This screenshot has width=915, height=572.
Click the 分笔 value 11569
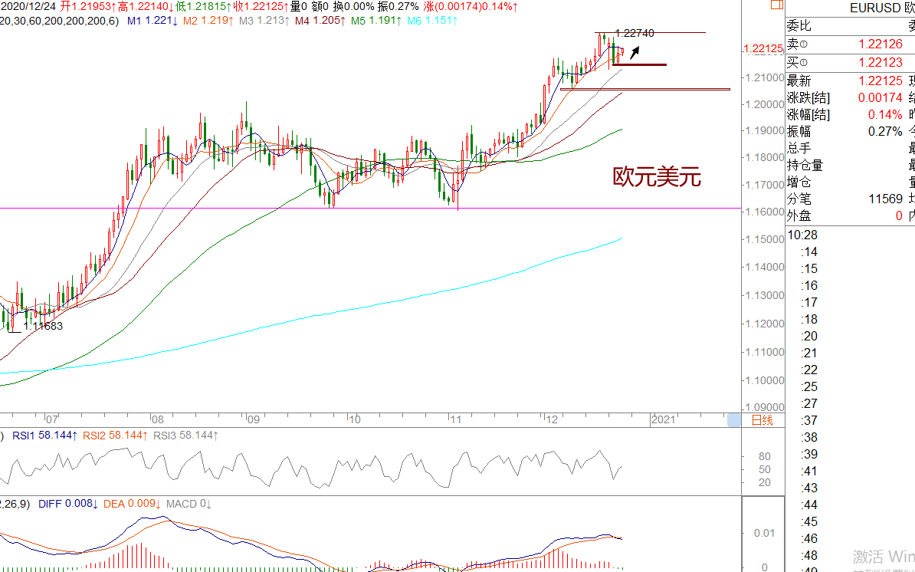(x=885, y=199)
